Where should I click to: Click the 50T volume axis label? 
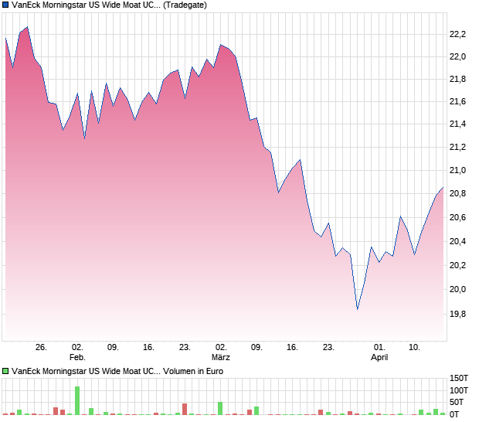457,403
